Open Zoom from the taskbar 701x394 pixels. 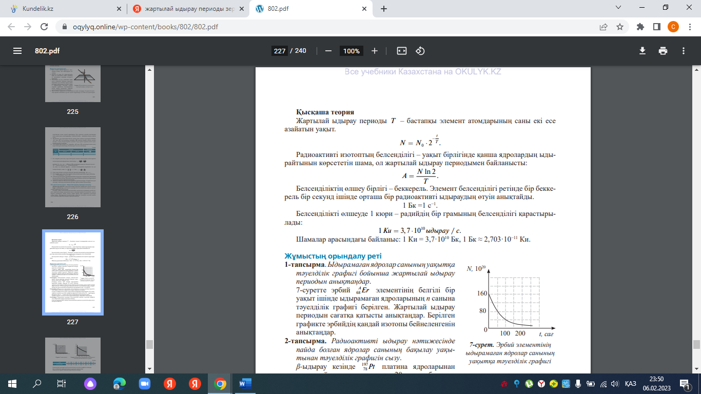click(144, 383)
